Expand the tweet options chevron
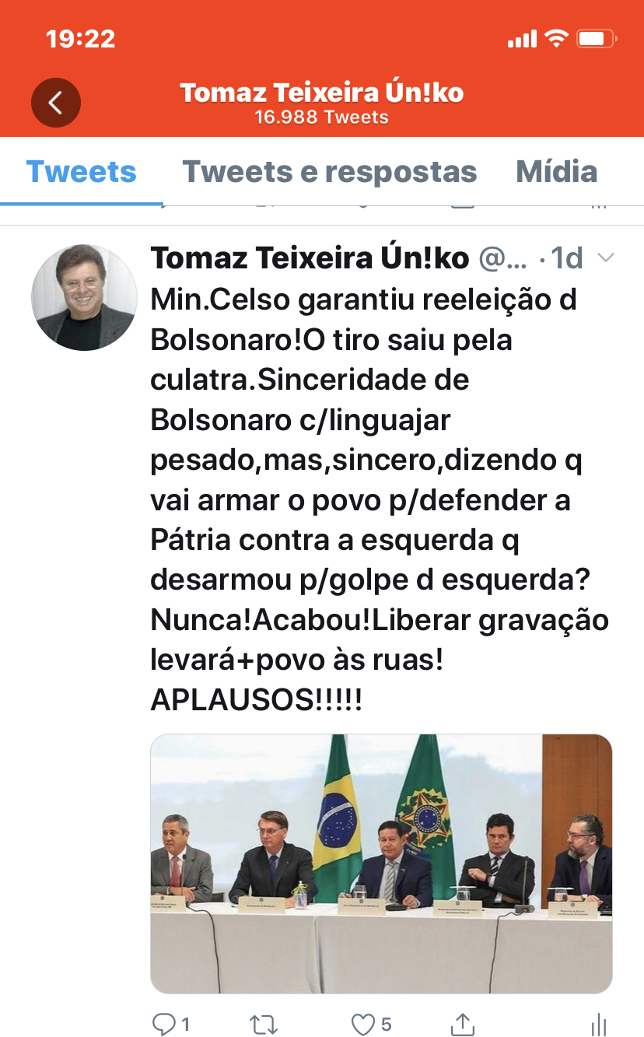644x1037 pixels. click(x=605, y=257)
